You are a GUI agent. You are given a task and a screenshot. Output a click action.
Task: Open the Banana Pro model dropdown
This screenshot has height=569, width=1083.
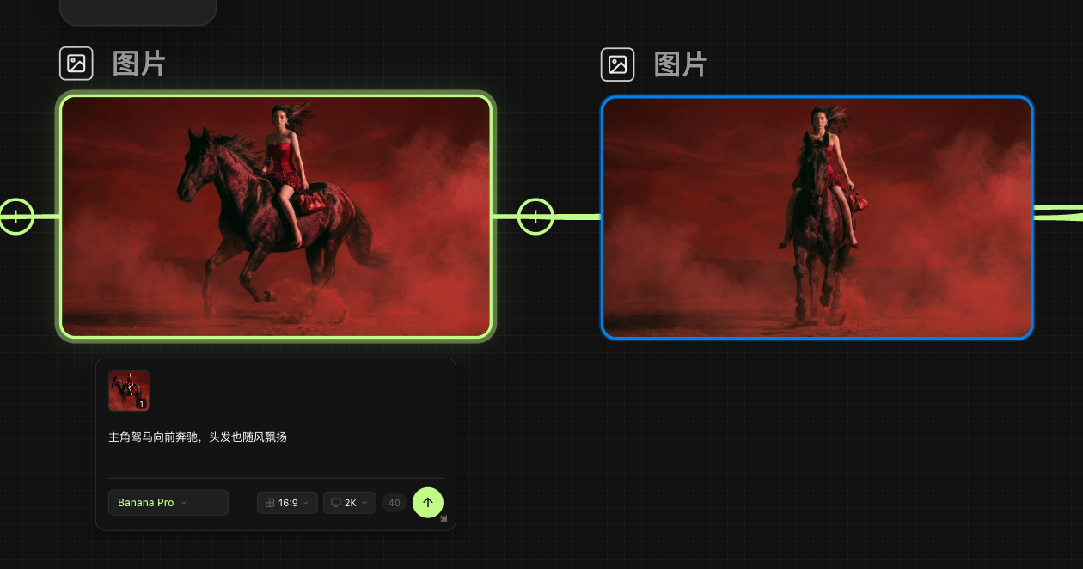tap(168, 503)
